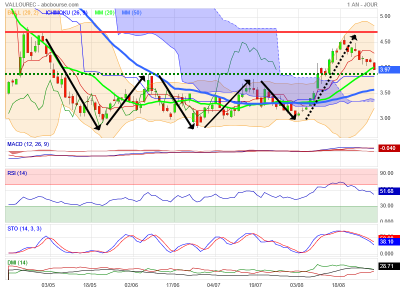Click the 5.00 price axis value
400x290 pixels.
pos(385,16)
